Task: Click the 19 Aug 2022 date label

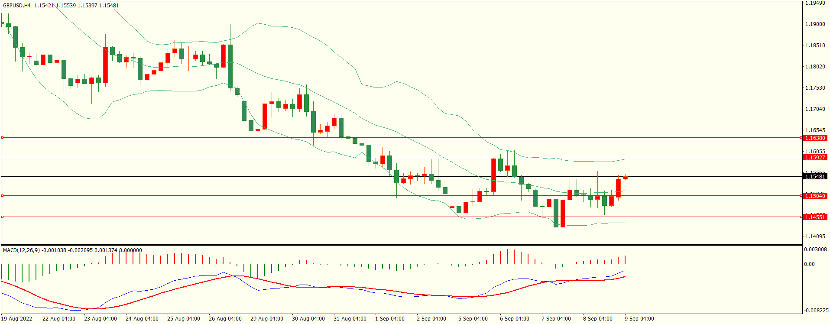Action: (x=16, y=319)
